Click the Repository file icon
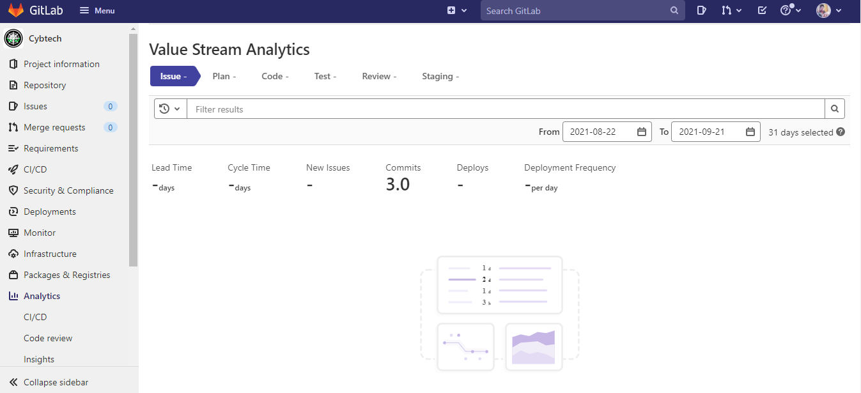Viewport: 861px width, 393px height. (13, 85)
